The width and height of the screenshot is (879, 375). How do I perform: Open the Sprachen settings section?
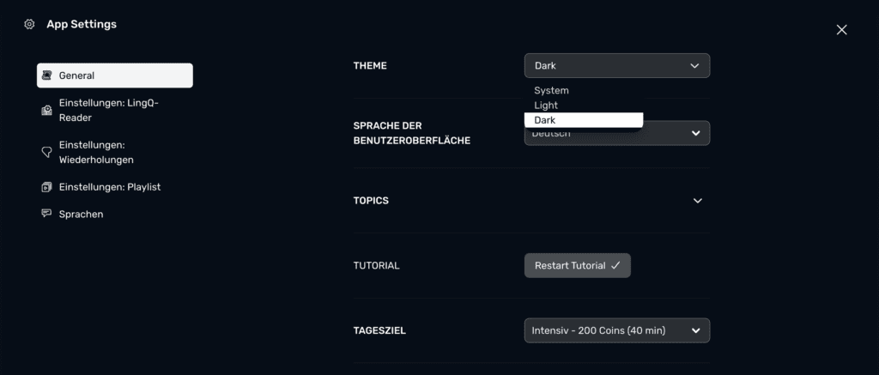pos(81,215)
